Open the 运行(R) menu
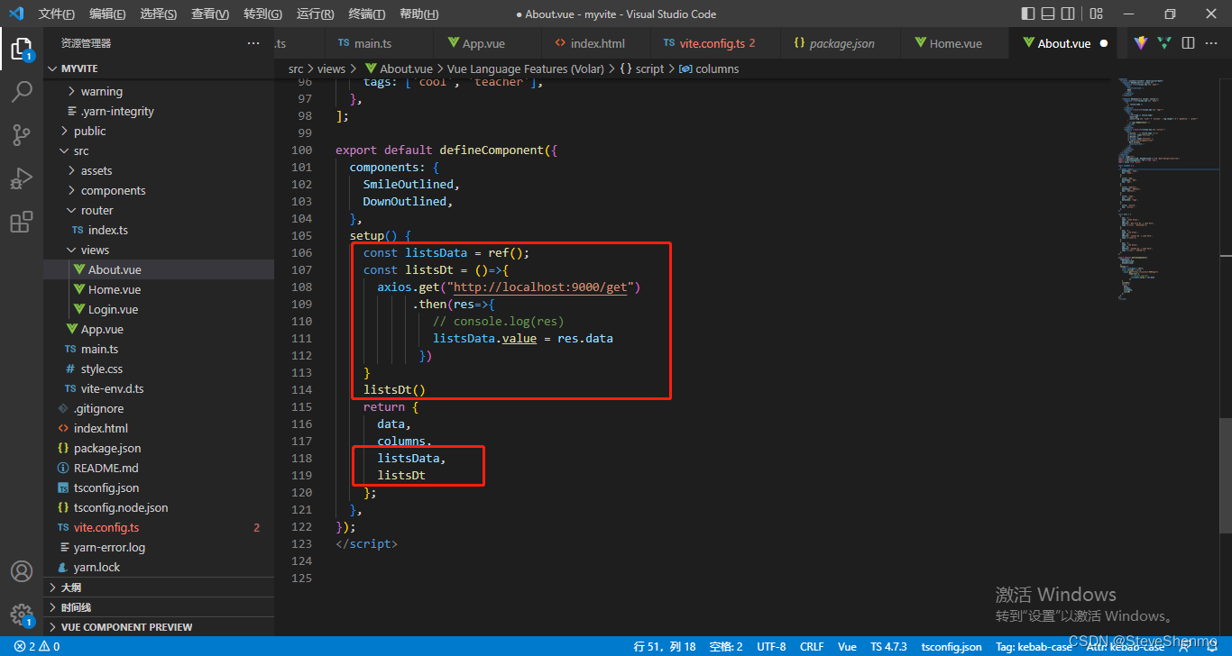This screenshot has height=656, width=1232. tap(315, 14)
